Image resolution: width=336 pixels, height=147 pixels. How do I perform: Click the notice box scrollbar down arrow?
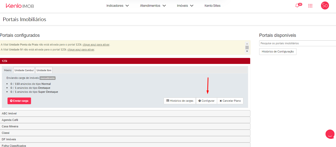pyautogui.click(x=247, y=51)
